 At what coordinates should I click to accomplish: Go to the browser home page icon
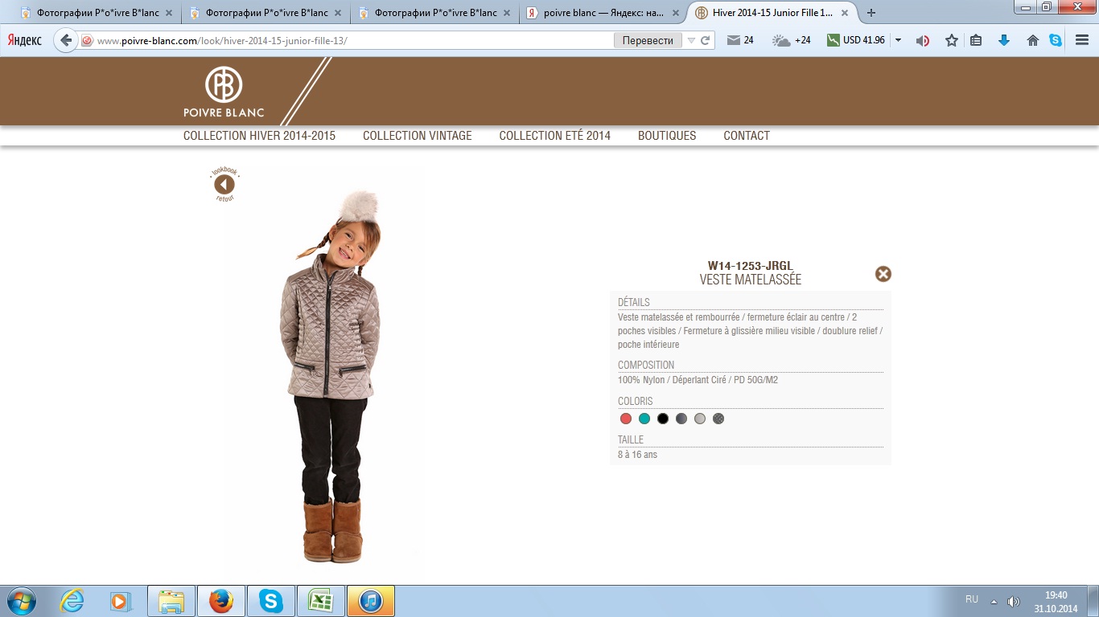[1033, 40]
